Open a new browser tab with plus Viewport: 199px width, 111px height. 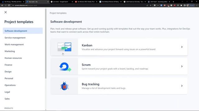pos(174,2)
